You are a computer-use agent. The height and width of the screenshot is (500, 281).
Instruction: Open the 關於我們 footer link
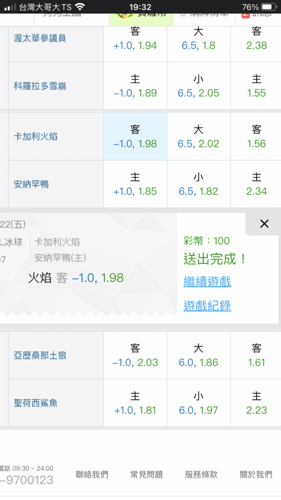256,474
